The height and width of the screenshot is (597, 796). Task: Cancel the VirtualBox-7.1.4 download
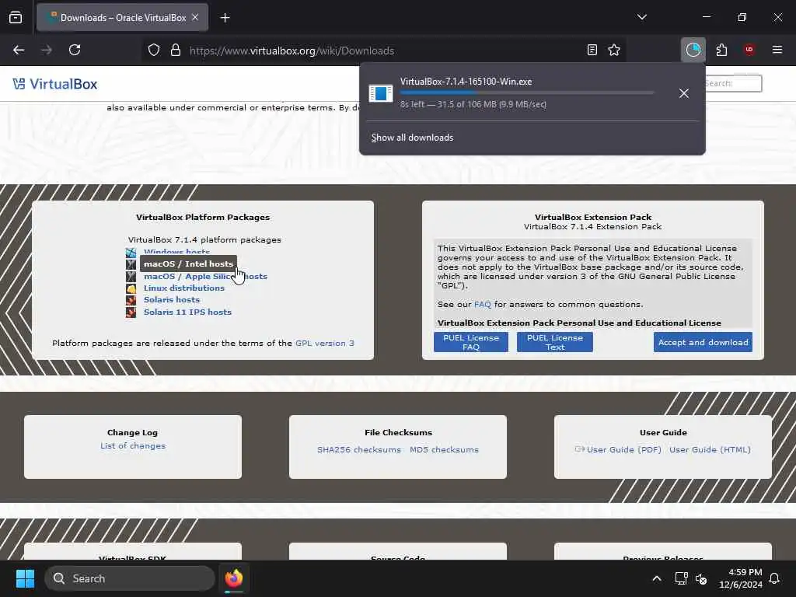[684, 93]
